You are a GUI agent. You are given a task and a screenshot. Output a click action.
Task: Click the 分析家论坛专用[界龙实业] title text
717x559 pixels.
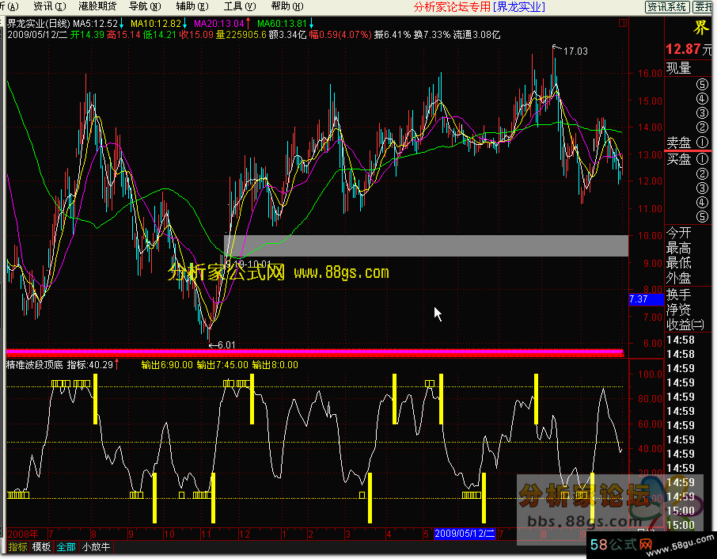[480, 7]
